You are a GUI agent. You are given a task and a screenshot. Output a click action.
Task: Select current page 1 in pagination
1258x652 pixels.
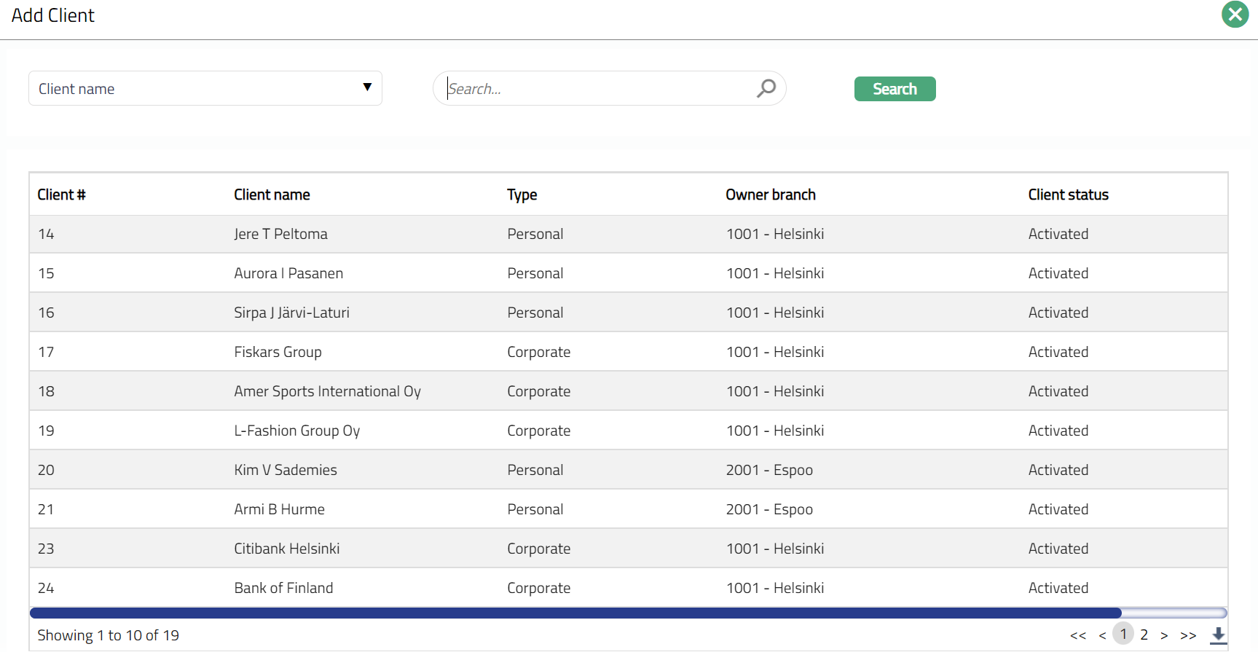tap(1123, 634)
